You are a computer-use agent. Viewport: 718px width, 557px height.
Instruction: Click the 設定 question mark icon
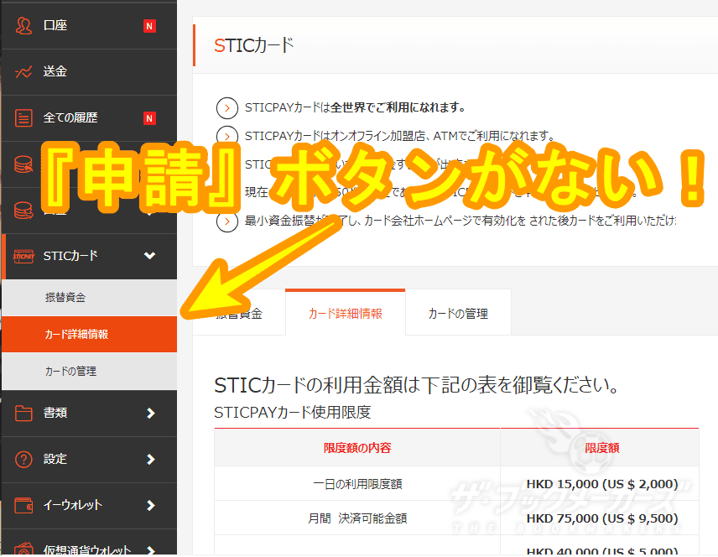(x=23, y=459)
